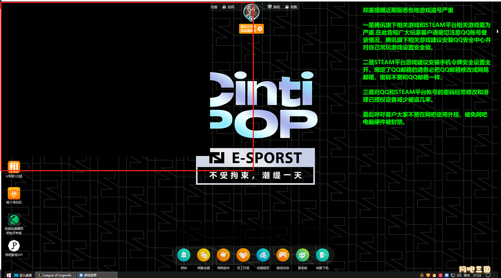Open the Windows Start menu
This screenshot has height=278, width=501.
(8, 275)
